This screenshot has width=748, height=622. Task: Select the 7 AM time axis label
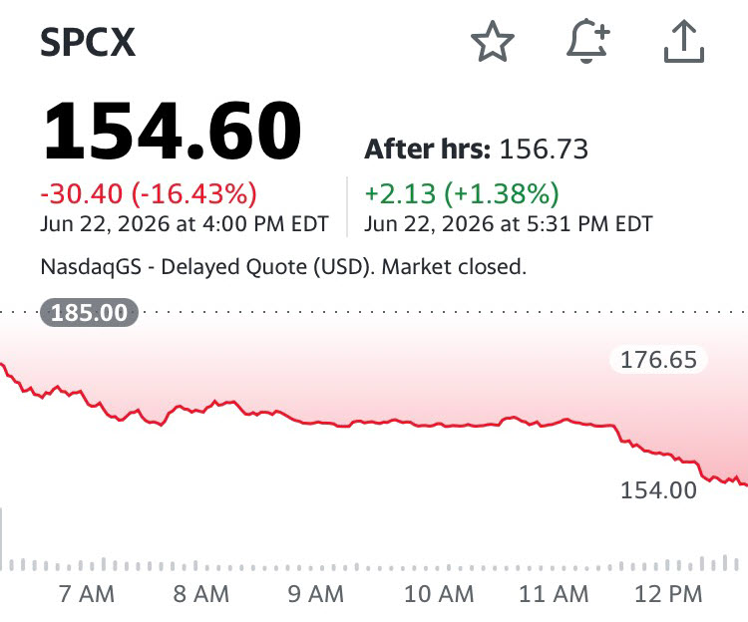pyautogui.click(x=87, y=594)
